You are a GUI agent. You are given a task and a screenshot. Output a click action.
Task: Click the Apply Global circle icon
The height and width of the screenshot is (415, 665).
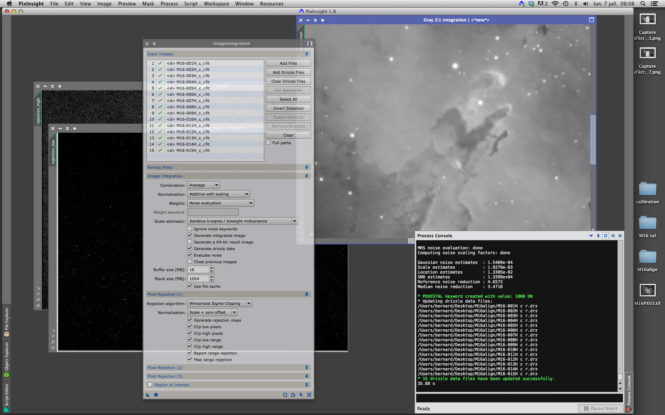[156, 395]
